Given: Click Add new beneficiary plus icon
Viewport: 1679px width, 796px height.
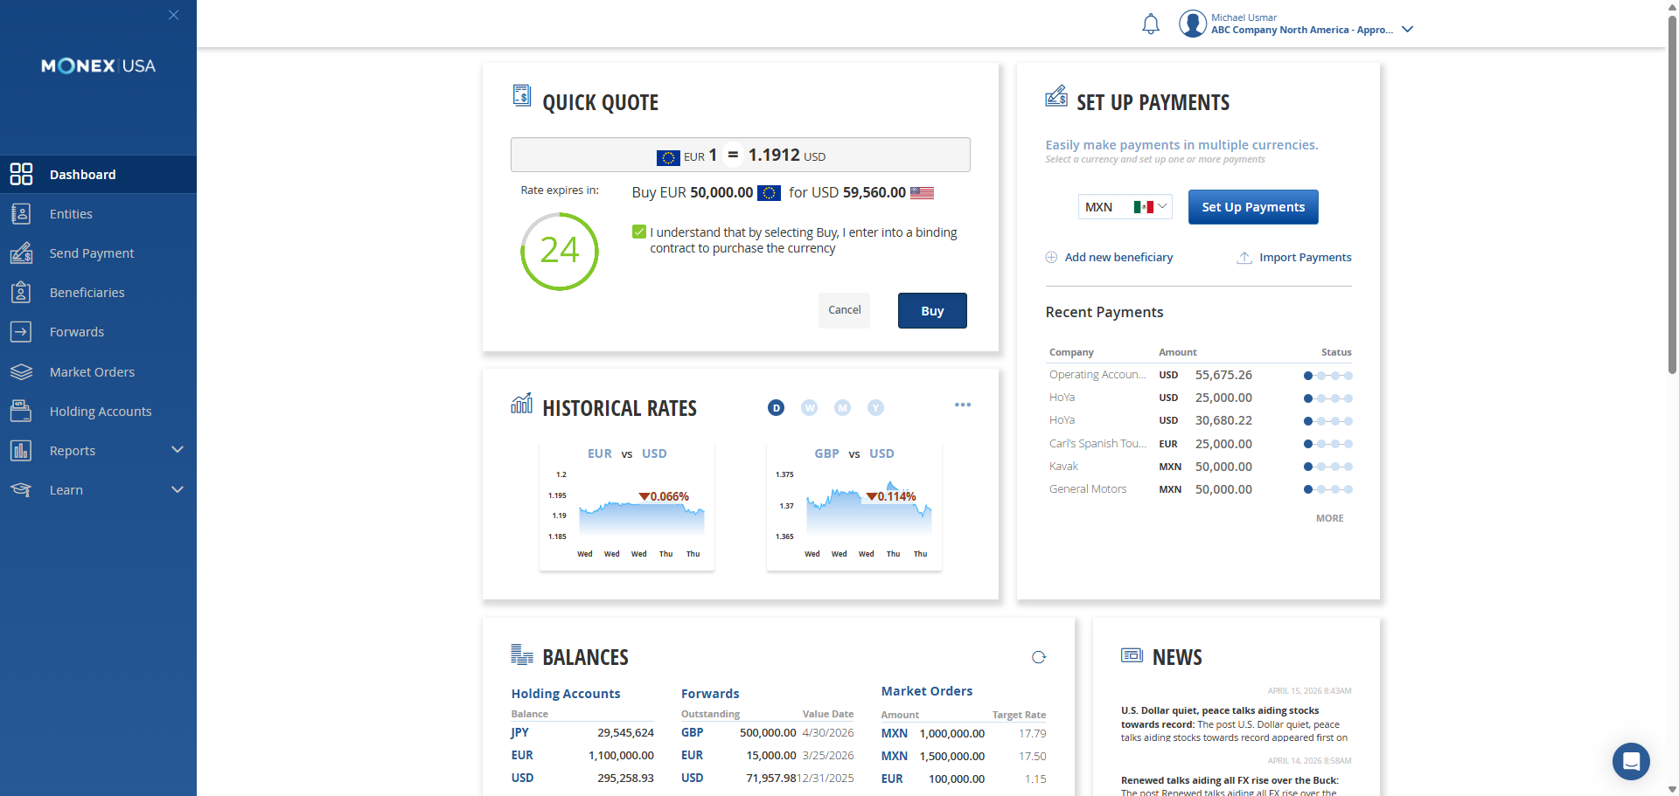Looking at the screenshot, I should (x=1052, y=258).
